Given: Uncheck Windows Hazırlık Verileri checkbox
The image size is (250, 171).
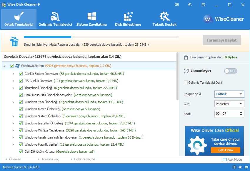Looking at the screenshot, I should pos(21,144).
